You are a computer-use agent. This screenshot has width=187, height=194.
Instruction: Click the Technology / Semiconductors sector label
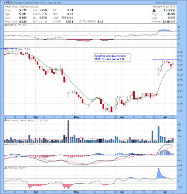(22, 7)
